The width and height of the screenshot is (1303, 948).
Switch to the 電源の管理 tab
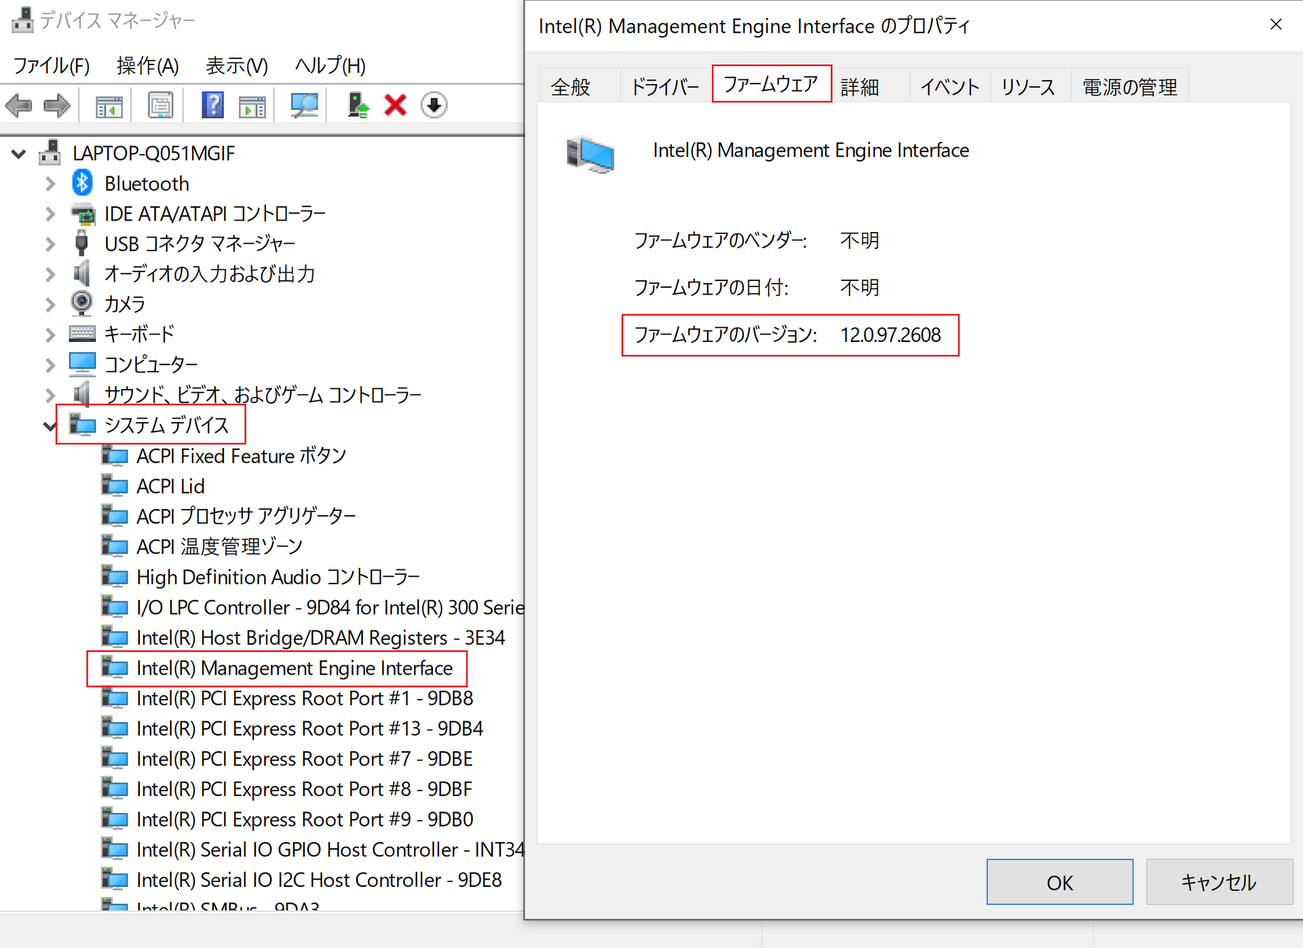[1130, 87]
